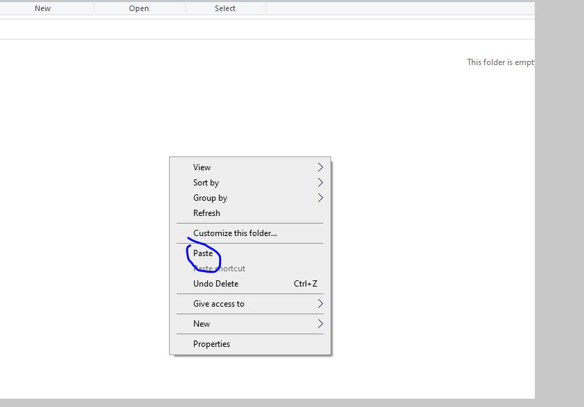Refresh the folder from context menu
The height and width of the screenshot is (407, 584).
coord(206,213)
